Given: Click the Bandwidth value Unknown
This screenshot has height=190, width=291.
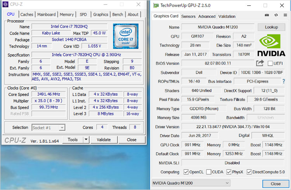Looking at the screenshot, I should coord(265,117).
